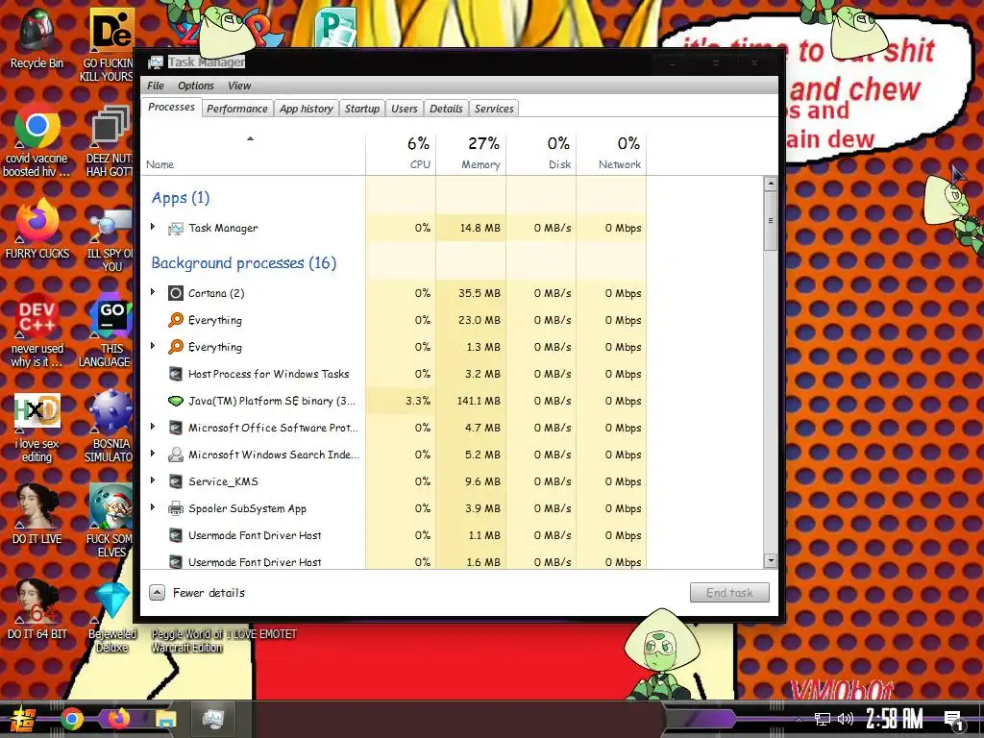984x738 pixels.
Task: Expand the second Everything process row
Action: [153, 346]
